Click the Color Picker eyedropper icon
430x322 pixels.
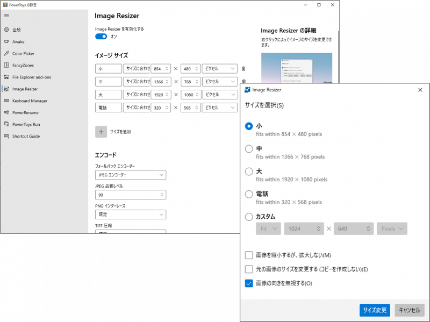6,53
